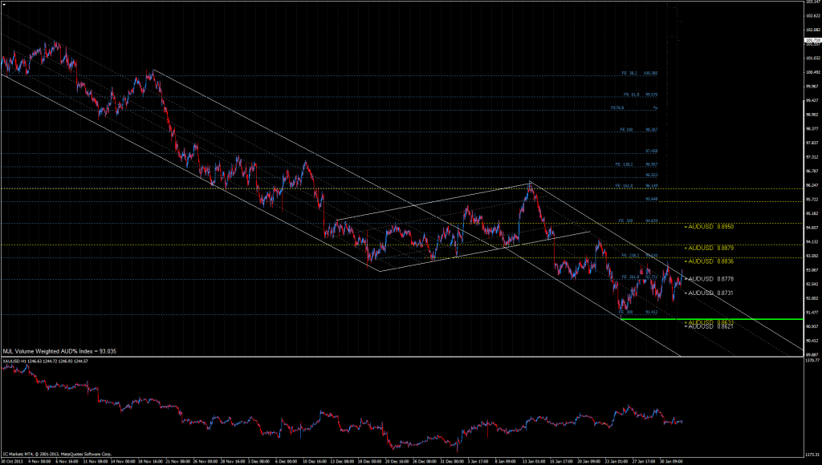This screenshot has width=822, height=465.
Task: Click the 95.648 level value
Action: point(652,199)
